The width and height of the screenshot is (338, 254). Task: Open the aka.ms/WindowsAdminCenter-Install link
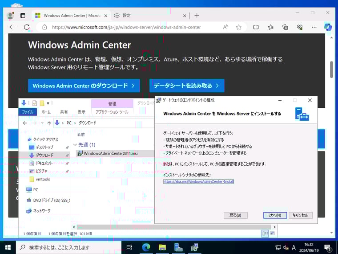198,181
